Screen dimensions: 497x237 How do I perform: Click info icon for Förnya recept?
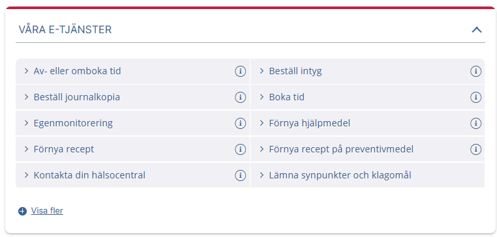[240, 149]
